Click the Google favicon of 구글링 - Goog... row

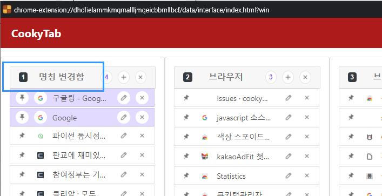[x=41, y=98]
